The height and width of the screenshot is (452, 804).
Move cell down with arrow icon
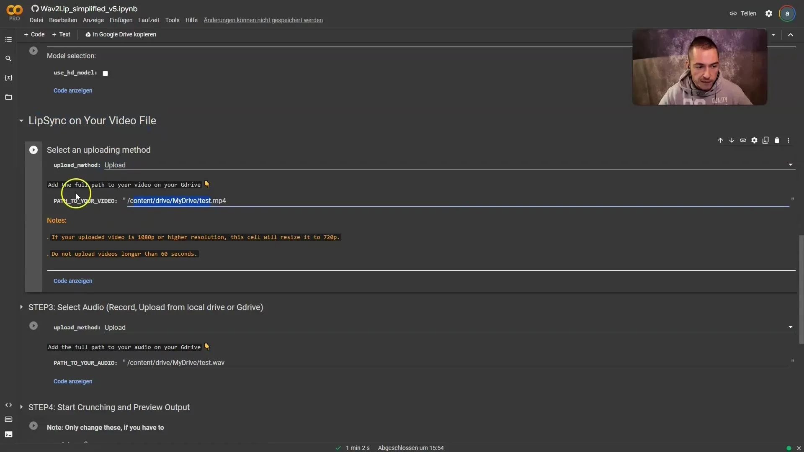(732, 140)
